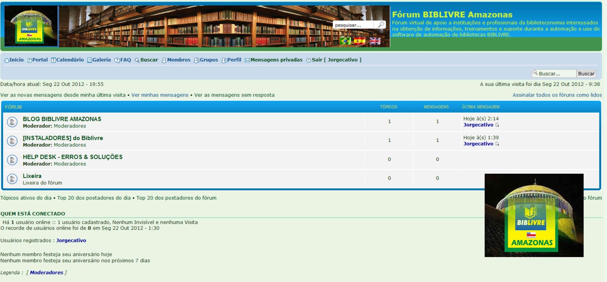Open the Buscar menu item
The width and height of the screenshot is (607, 282).
[146, 60]
